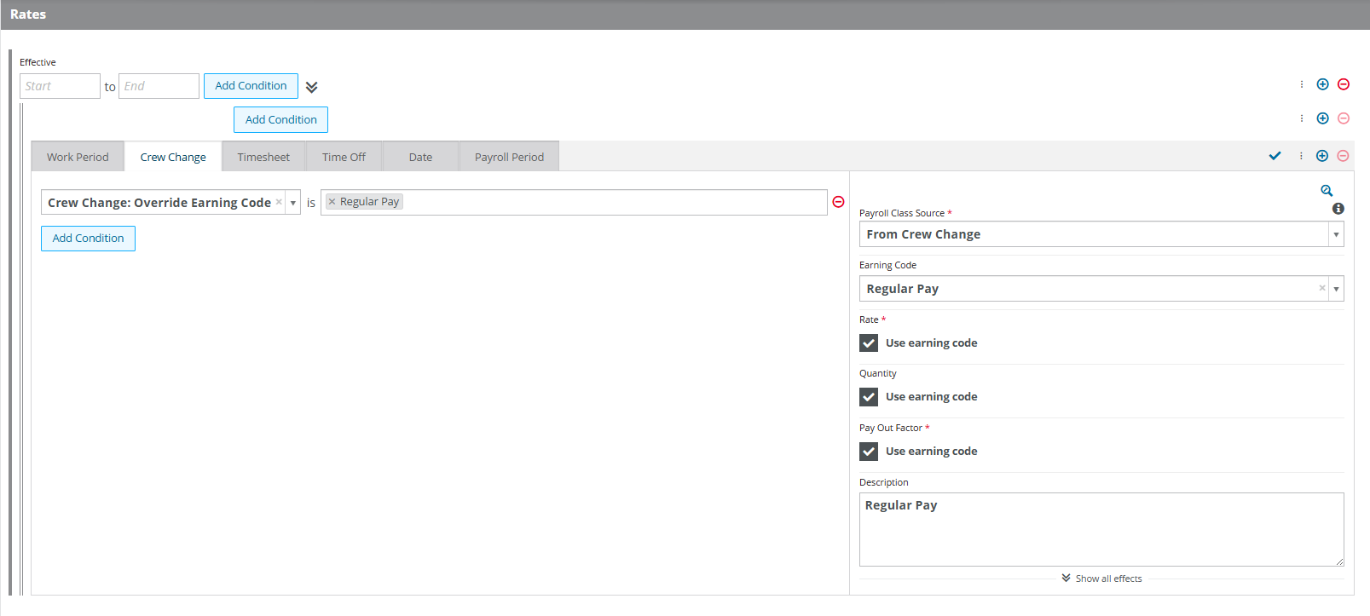Click the blue checkmark icon in tab bar

1275,156
